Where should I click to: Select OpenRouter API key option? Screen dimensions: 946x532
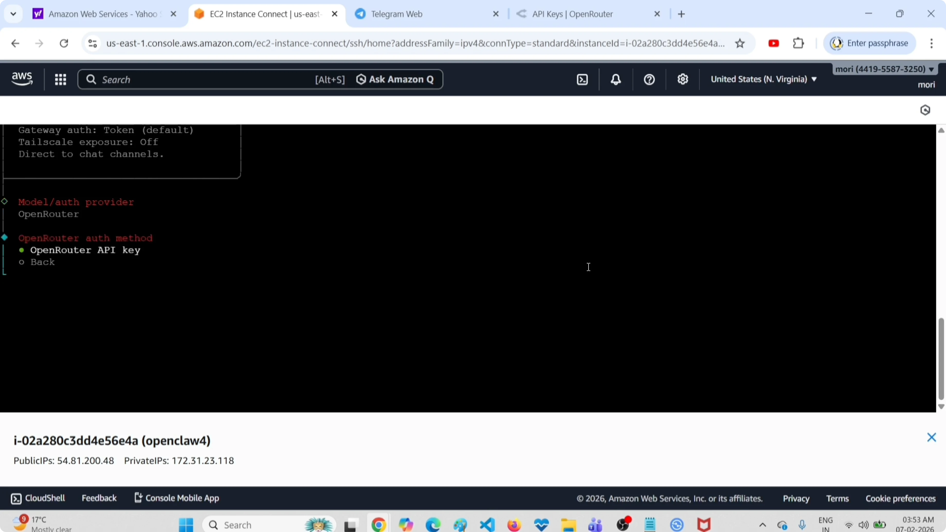(x=85, y=250)
